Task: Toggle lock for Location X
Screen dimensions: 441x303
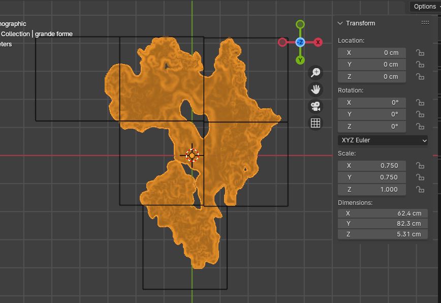Action: point(420,53)
